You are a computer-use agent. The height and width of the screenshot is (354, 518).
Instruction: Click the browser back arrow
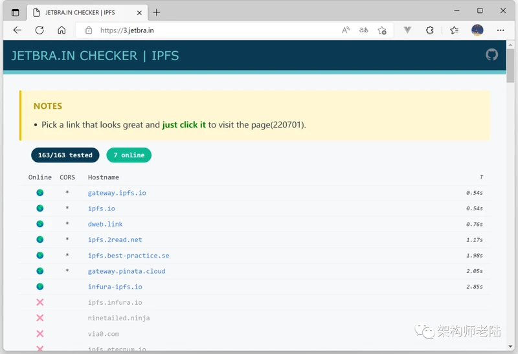[17, 30]
